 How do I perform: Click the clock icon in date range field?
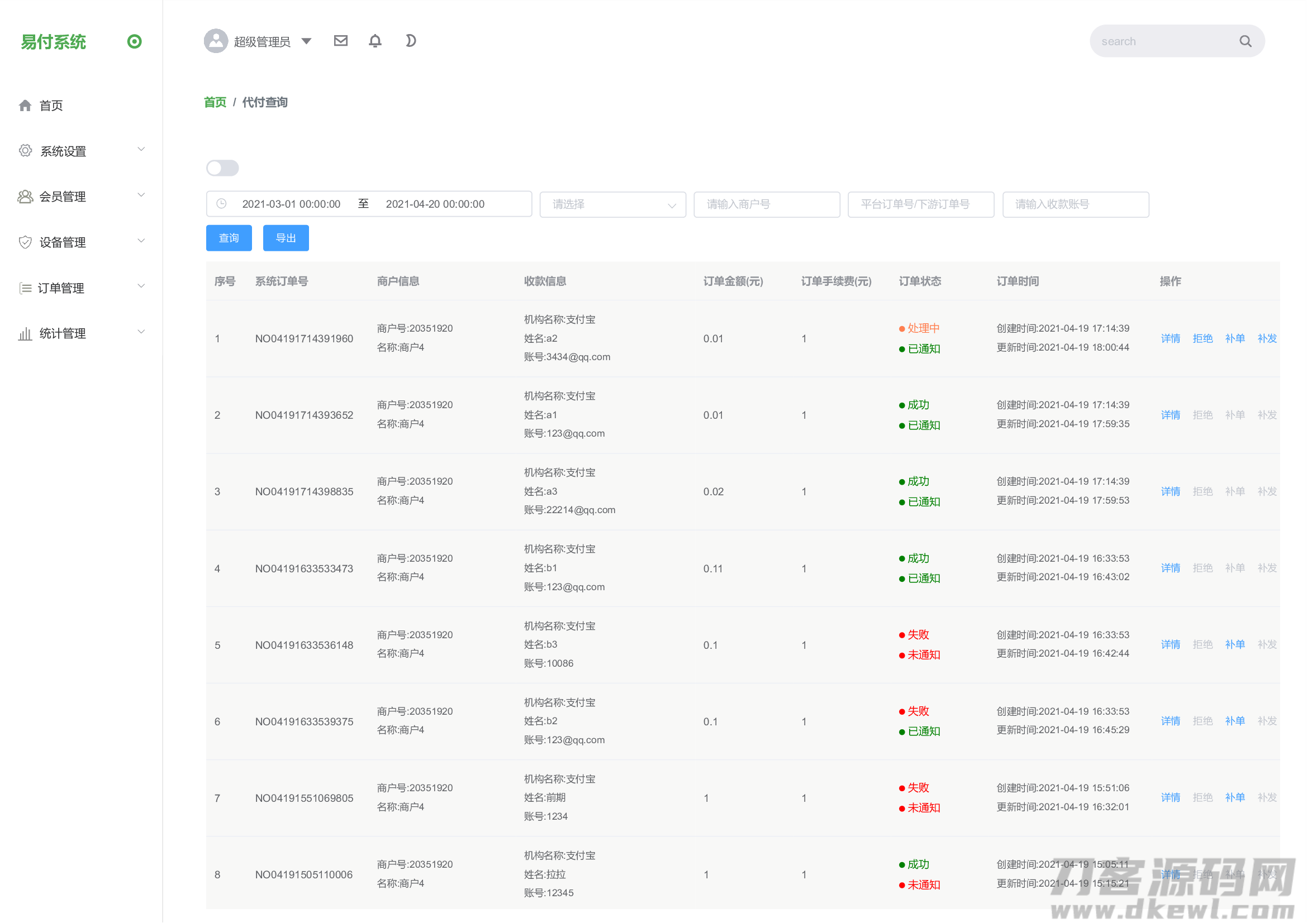(222, 204)
